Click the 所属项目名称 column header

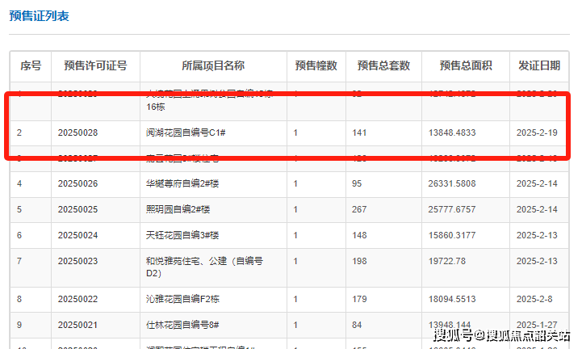point(213,65)
